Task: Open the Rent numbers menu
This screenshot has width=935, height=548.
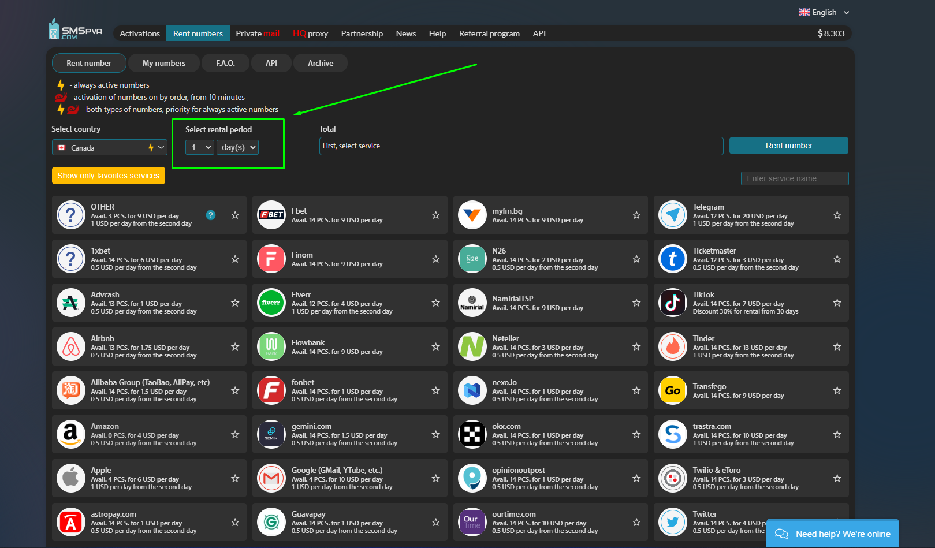Action: point(198,33)
